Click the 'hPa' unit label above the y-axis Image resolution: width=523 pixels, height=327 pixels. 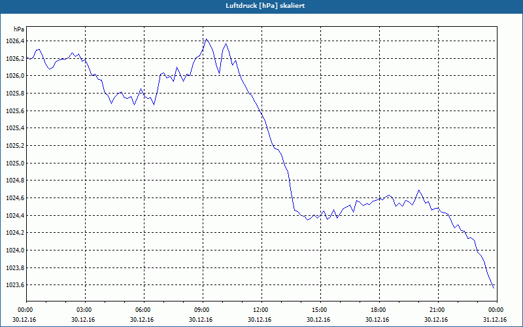click(19, 29)
